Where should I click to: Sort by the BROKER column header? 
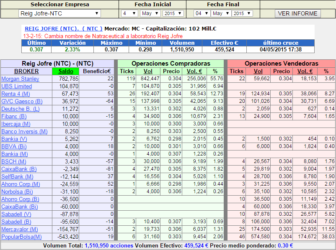(x=26, y=71)
